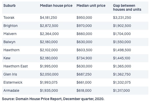The image size is (152, 103).
Task: Click the Domain House Price Report source text
Action: (x=53, y=99)
